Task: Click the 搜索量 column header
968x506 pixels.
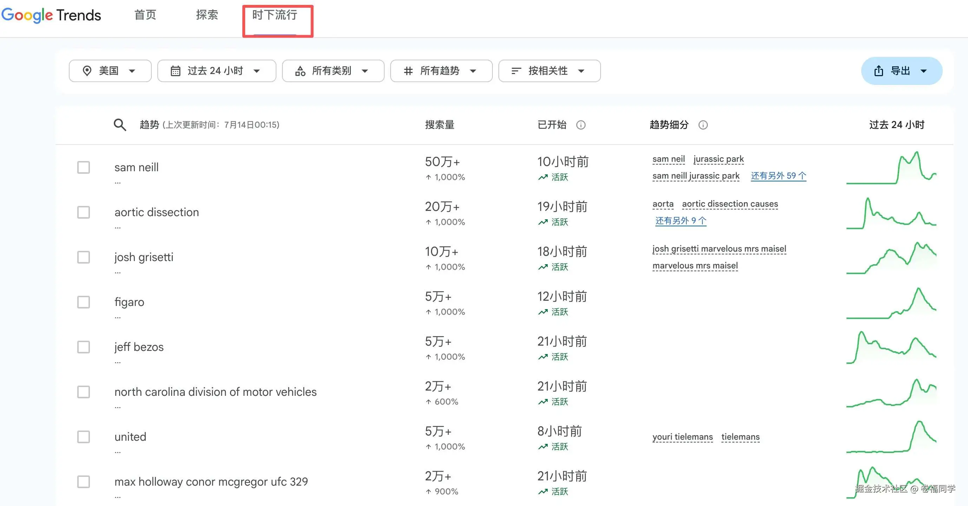Action: point(440,125)
